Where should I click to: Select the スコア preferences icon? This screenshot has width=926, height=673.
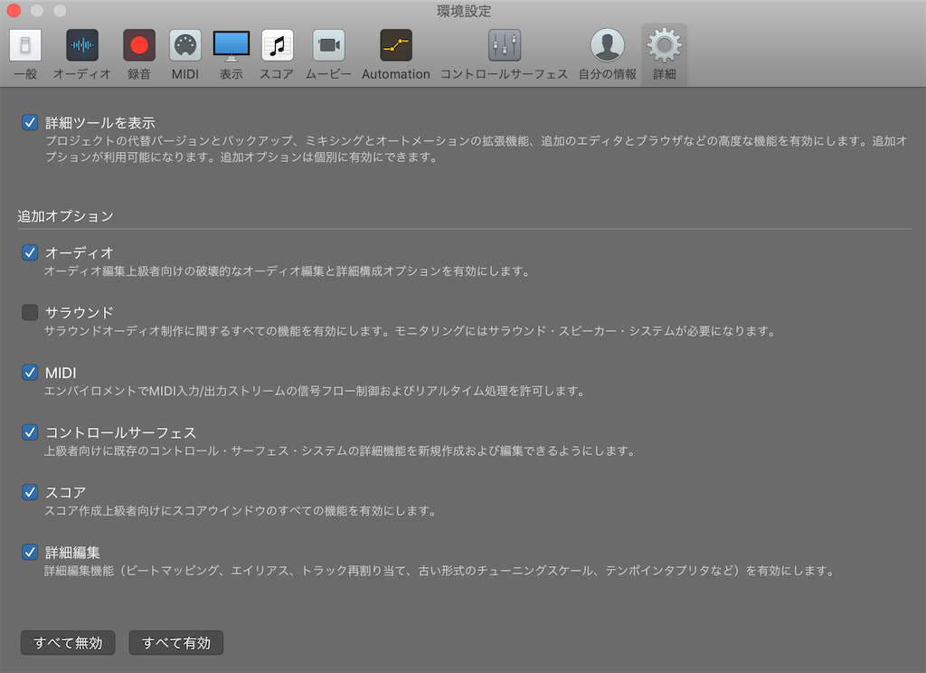[x=276, y=52]
